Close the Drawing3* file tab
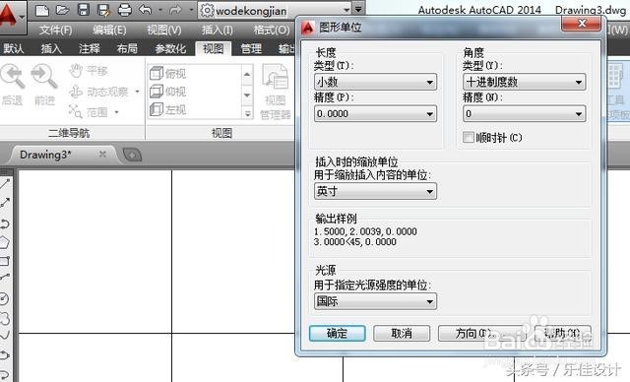 [102, 155]
